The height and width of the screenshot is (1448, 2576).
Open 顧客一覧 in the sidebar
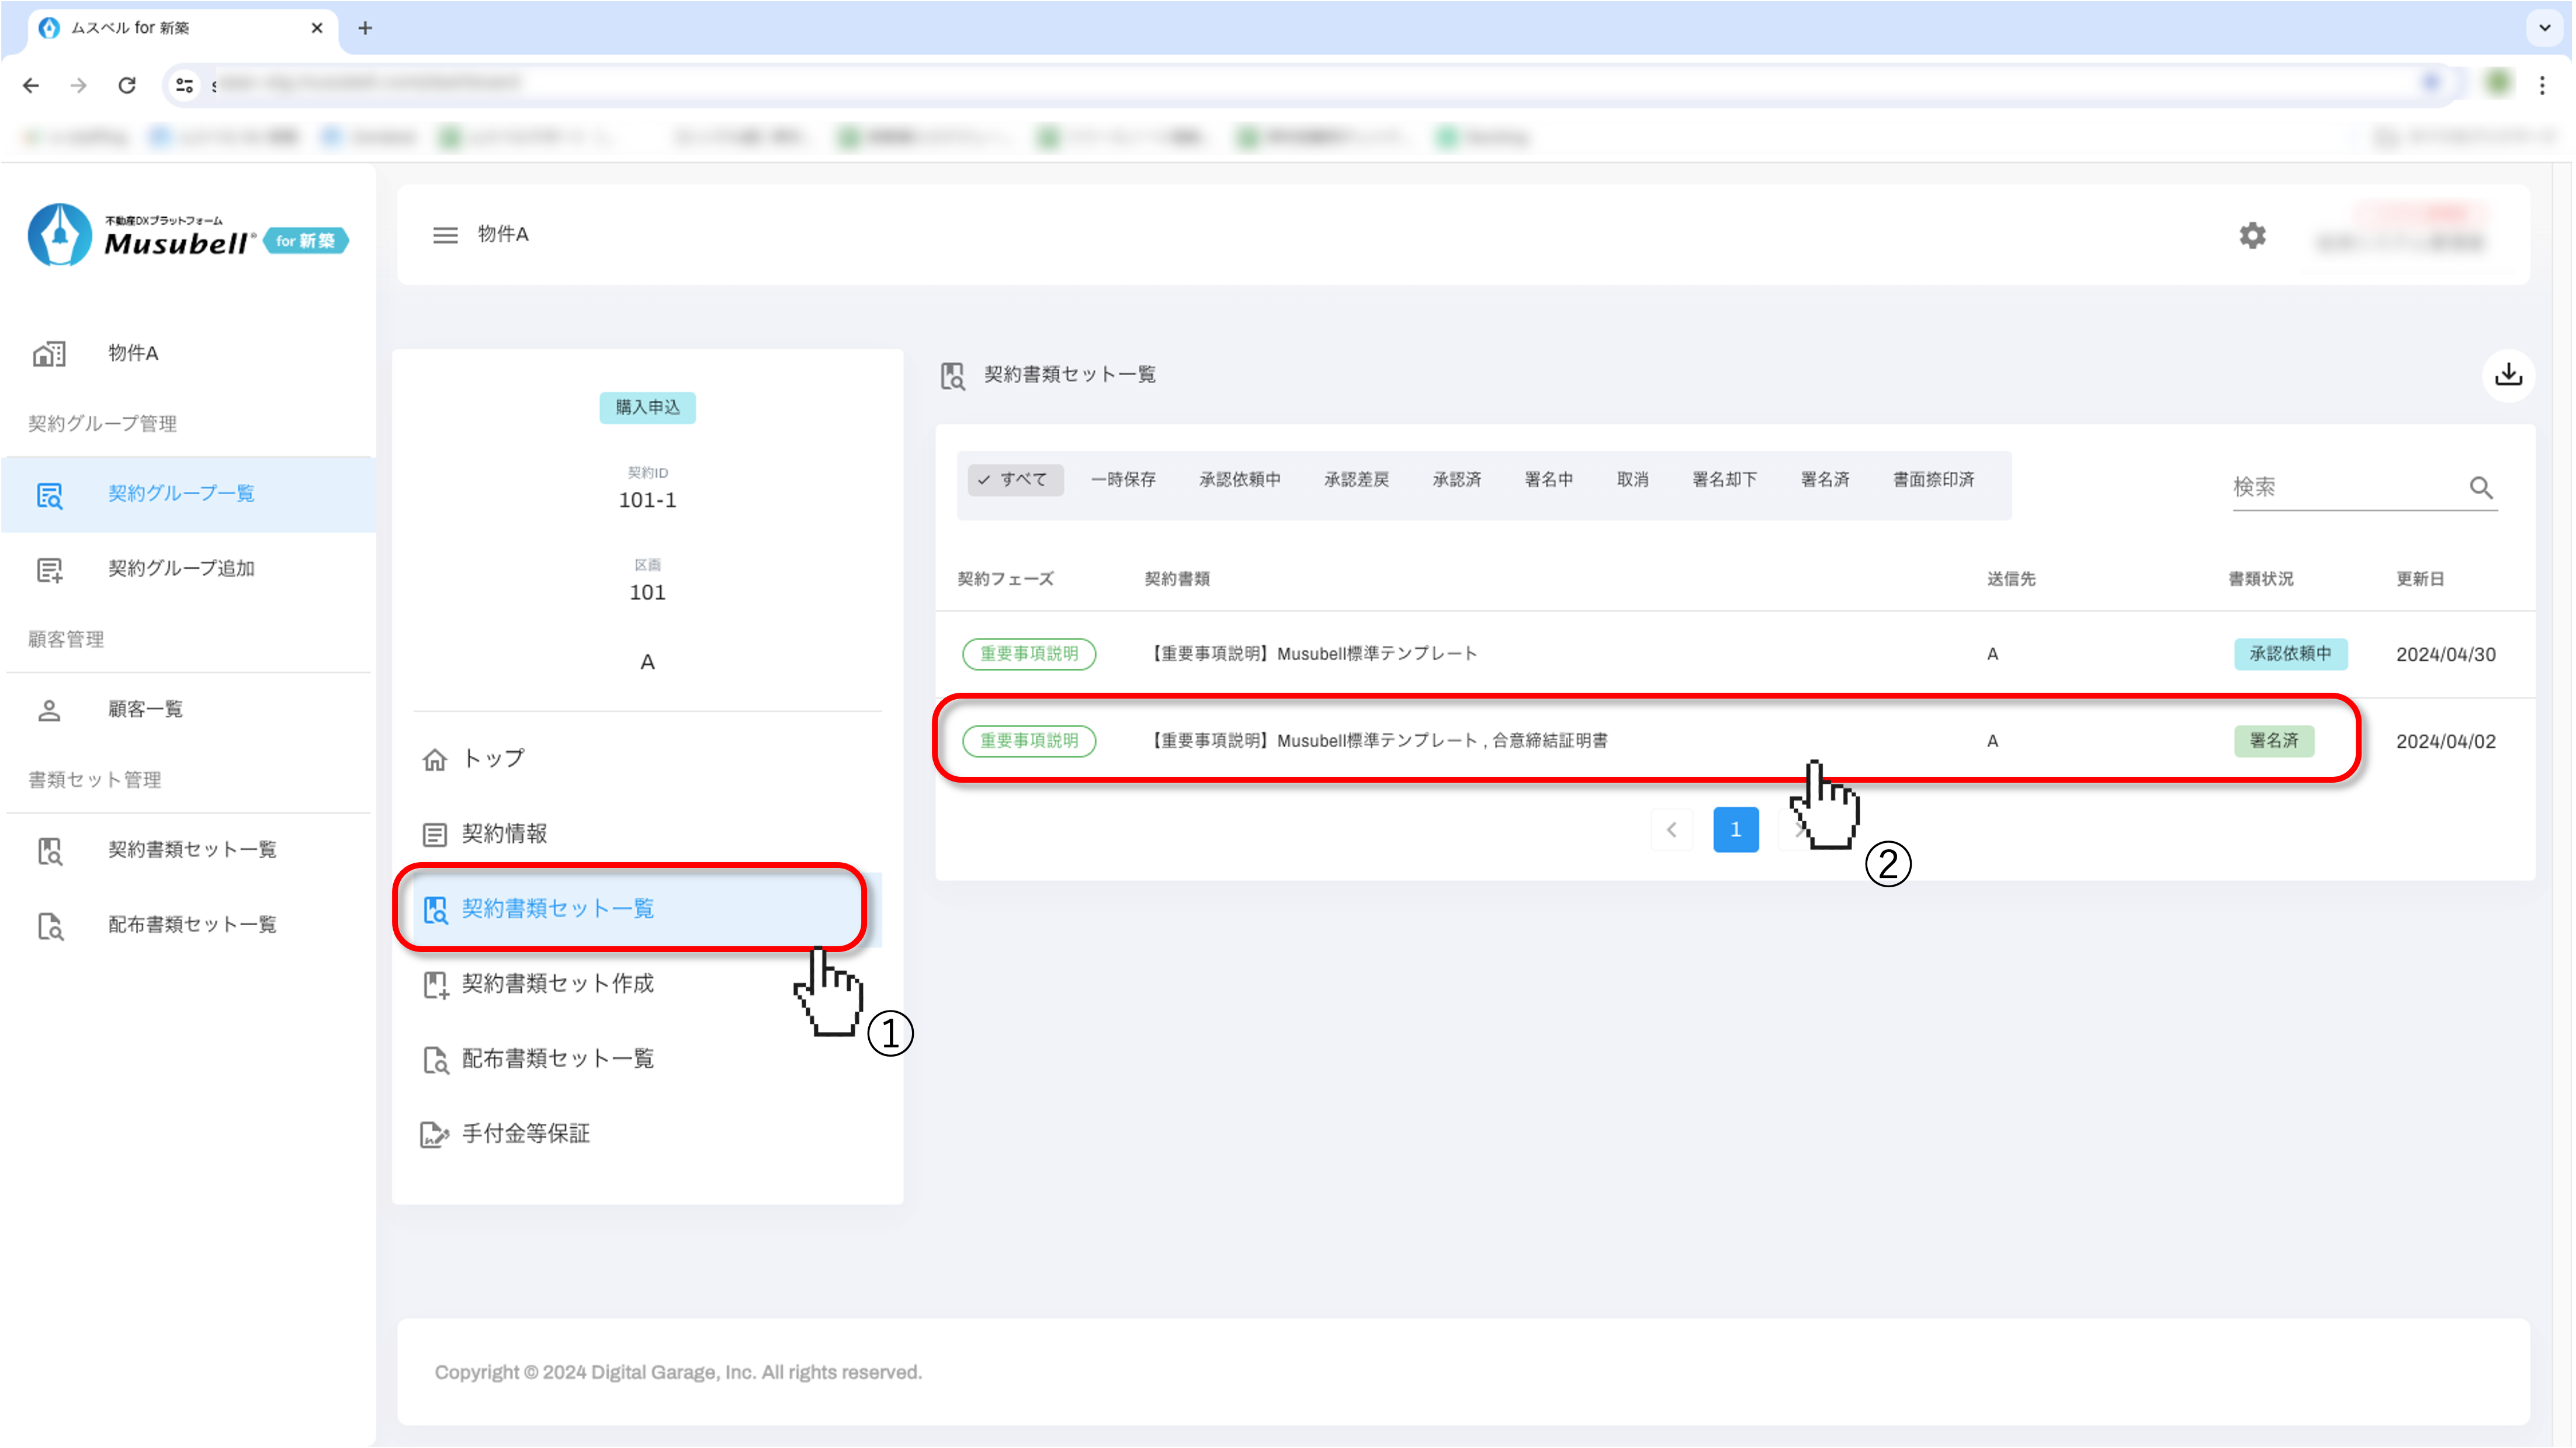145,710
